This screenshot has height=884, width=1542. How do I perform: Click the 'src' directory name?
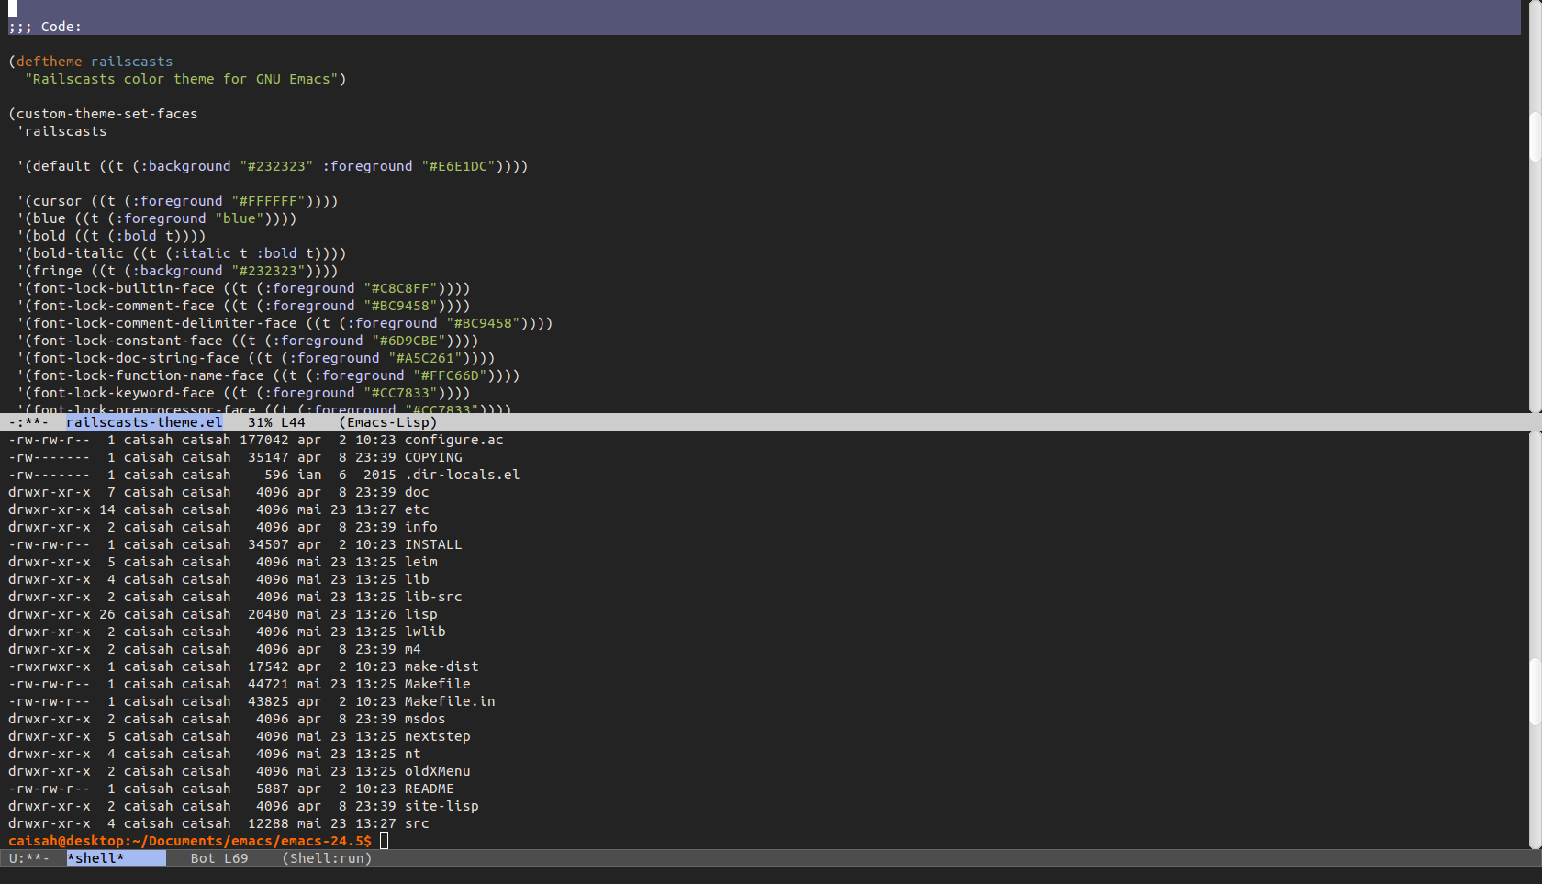point(417,823)
